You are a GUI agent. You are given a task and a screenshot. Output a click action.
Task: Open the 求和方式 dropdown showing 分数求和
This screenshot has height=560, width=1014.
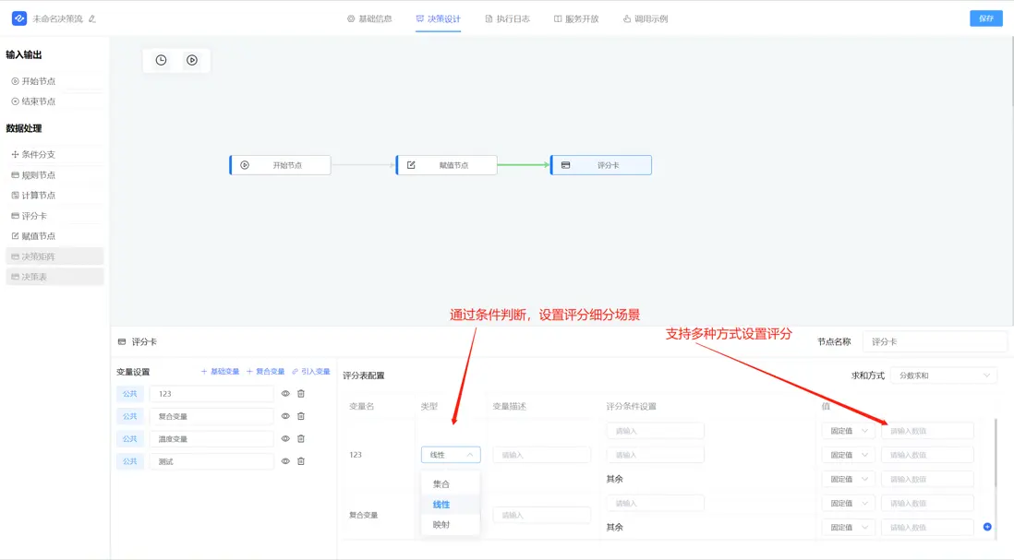click(x=943, y=375)
